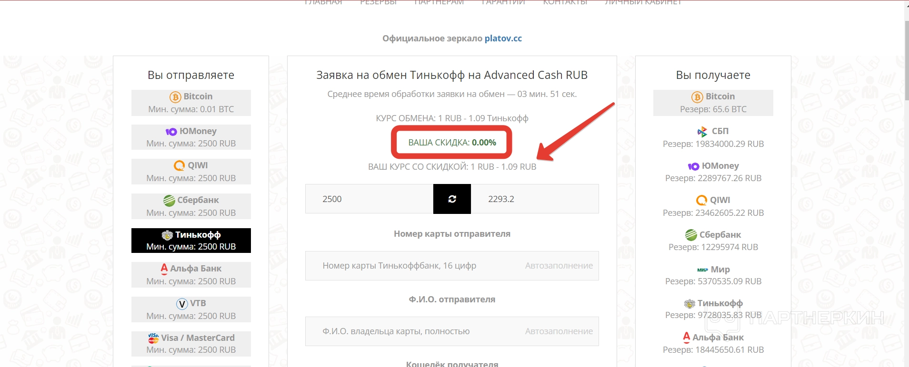Choose ЮMoney icon in send column

click(x=171, y=132)
